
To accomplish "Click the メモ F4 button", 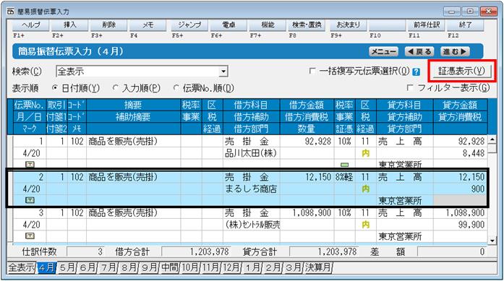I will 148,25.
